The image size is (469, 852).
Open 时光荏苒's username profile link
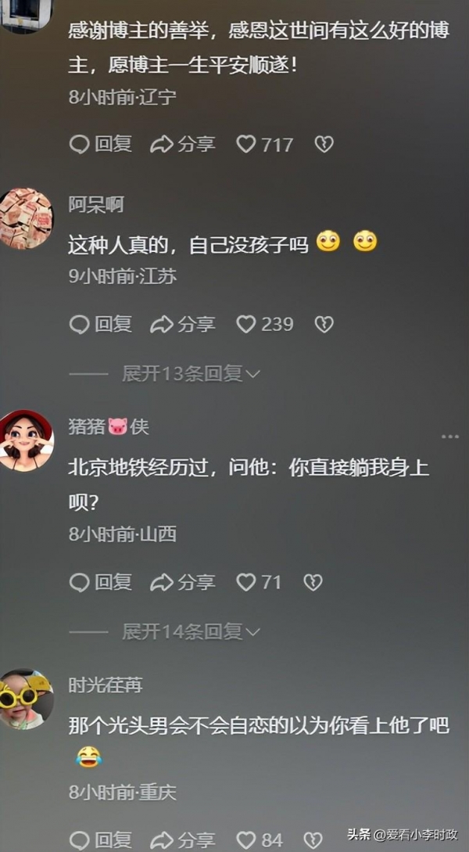coord(106,685)
